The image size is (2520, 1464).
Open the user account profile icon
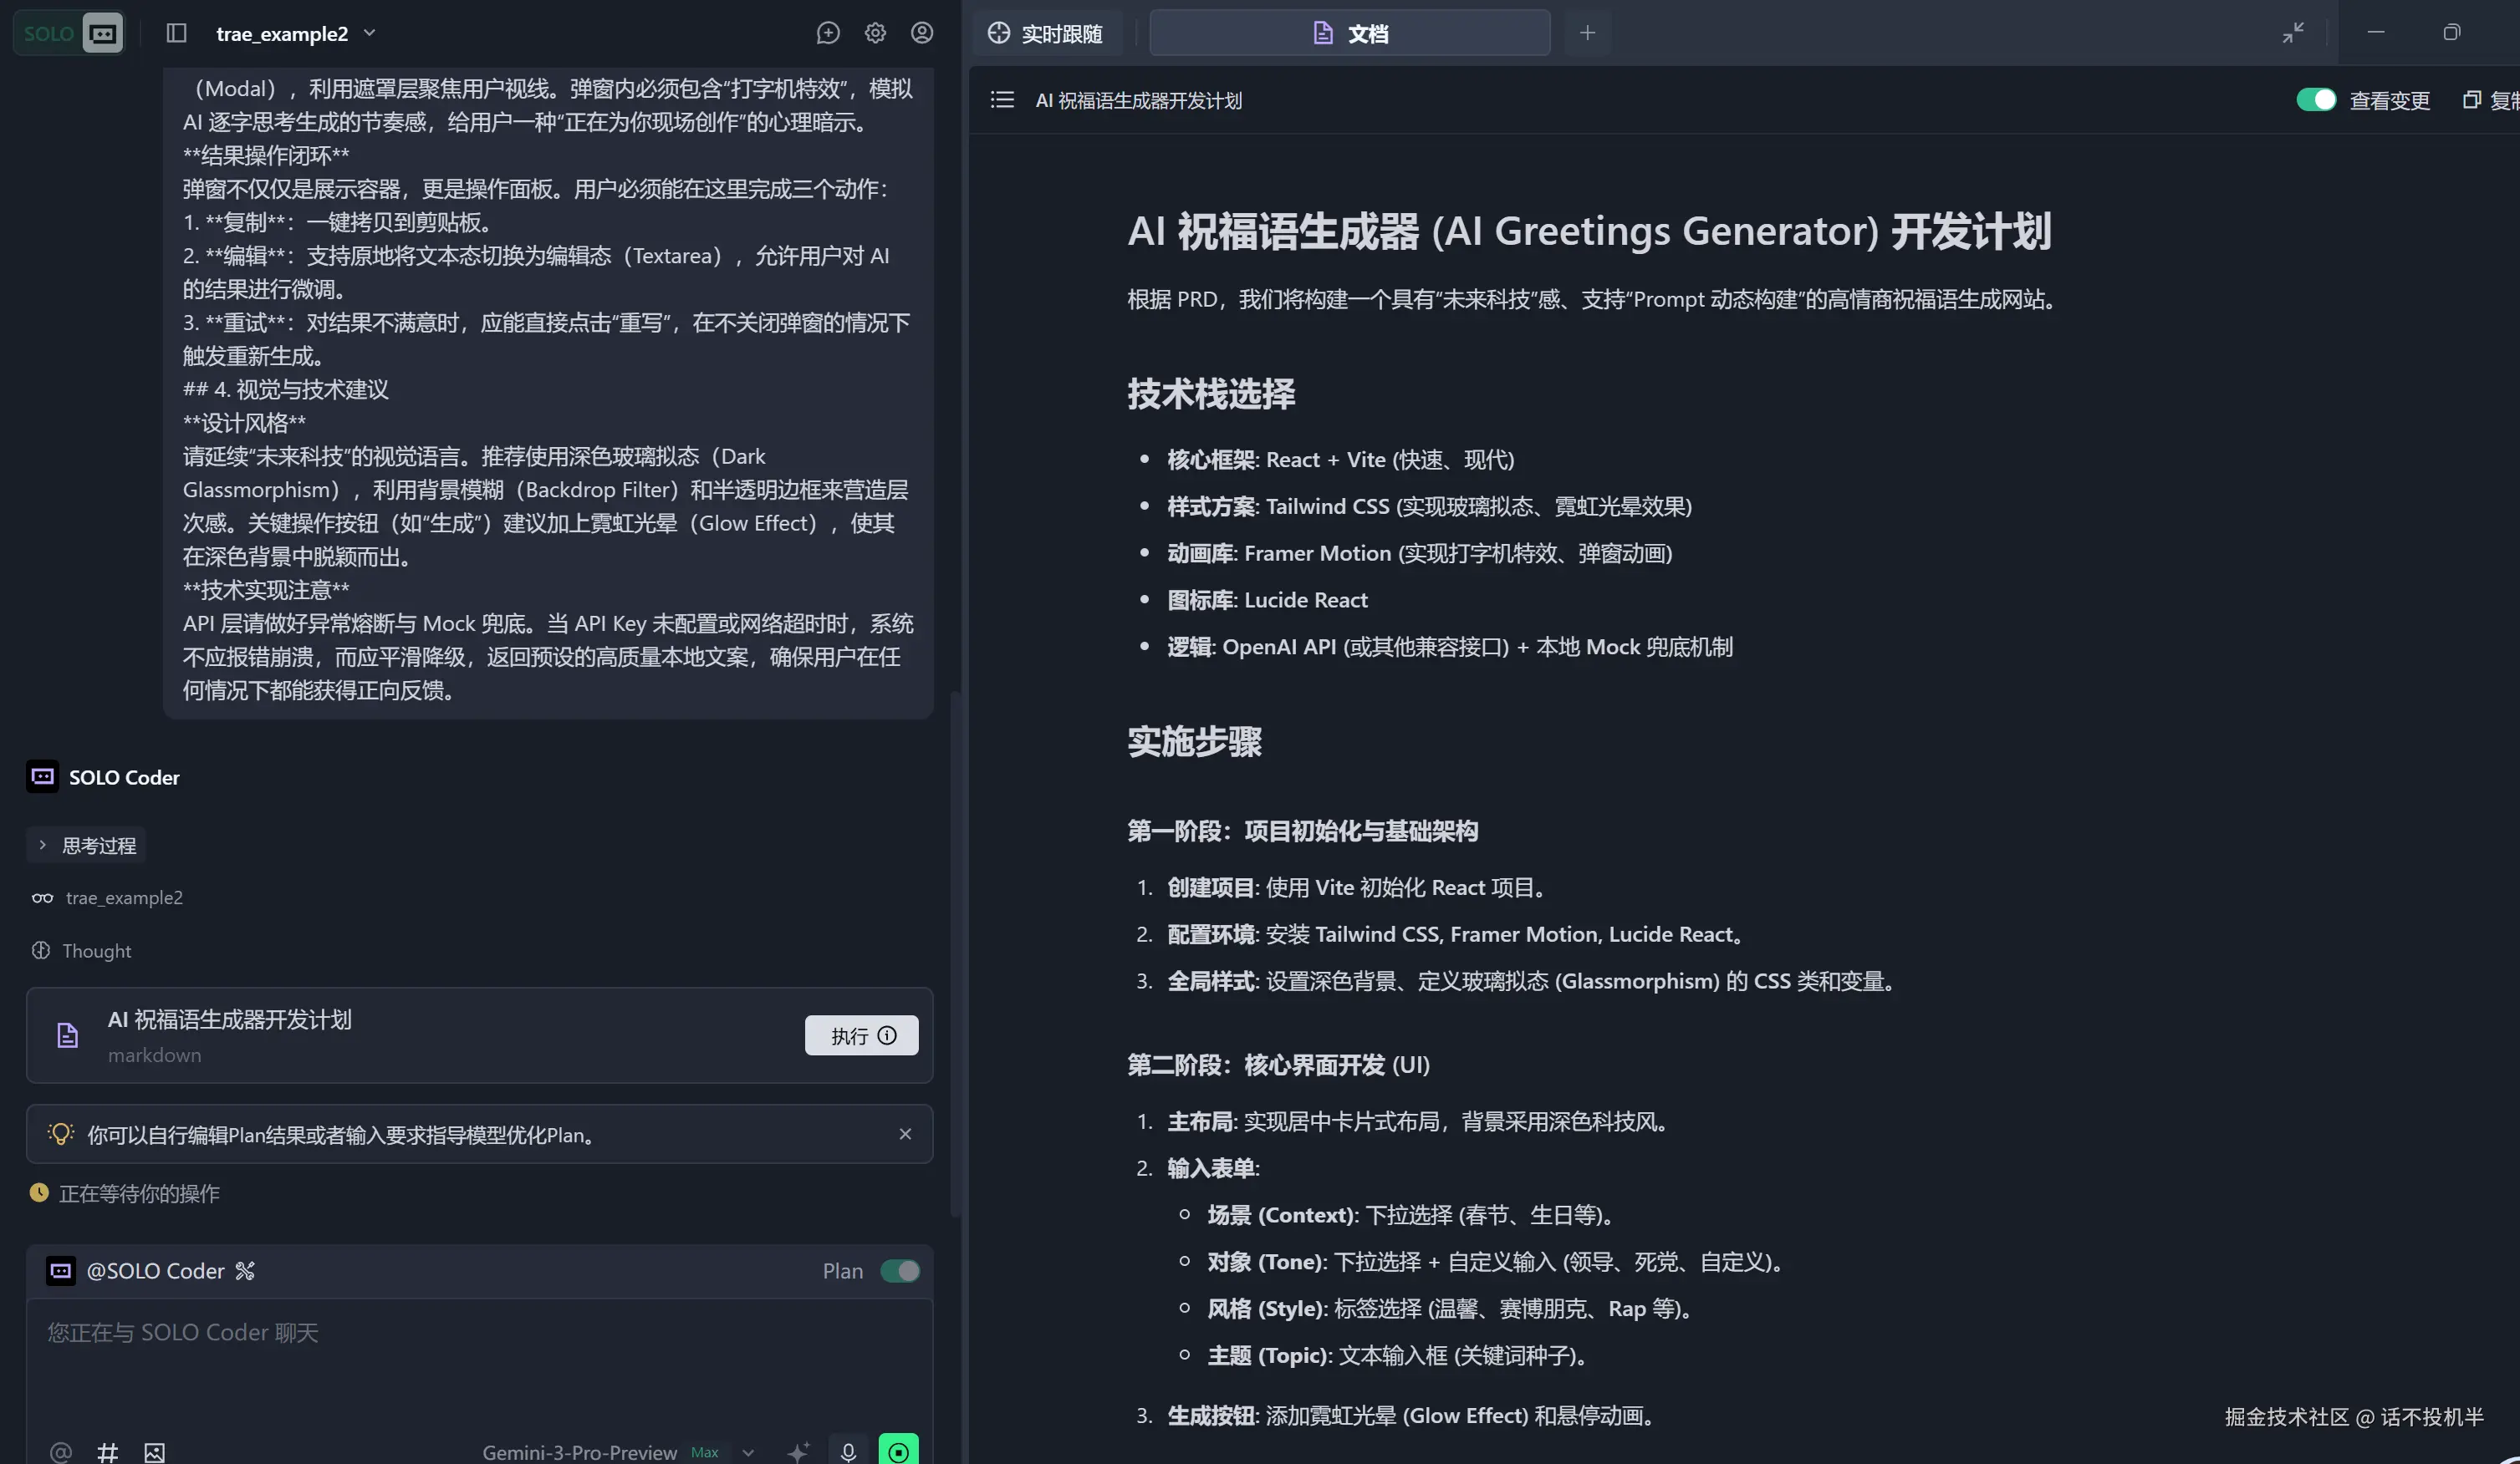click(x=922, y=33)
